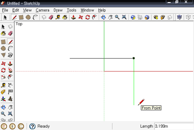194x130 pixels.
Task: Choose the Arc tool in the horizontal toolbar
Action: pyautogui.click(x=35, y=17)
